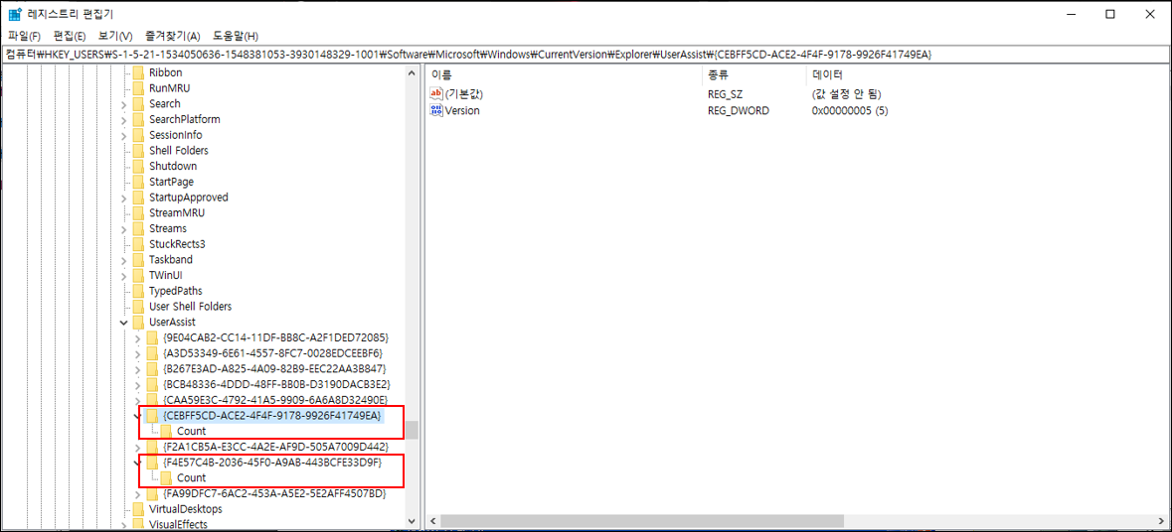Click folder icon of {9E04CAB2-CC14-11DF-BB8C-A2F1DED72085}
1172x532 pixels.
(152, 337)
